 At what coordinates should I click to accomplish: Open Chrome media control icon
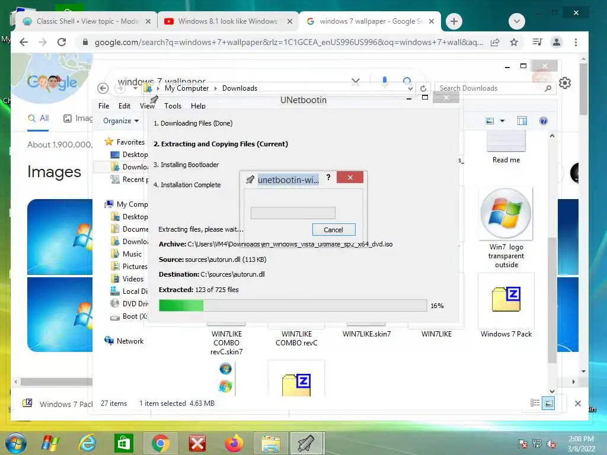537,42
